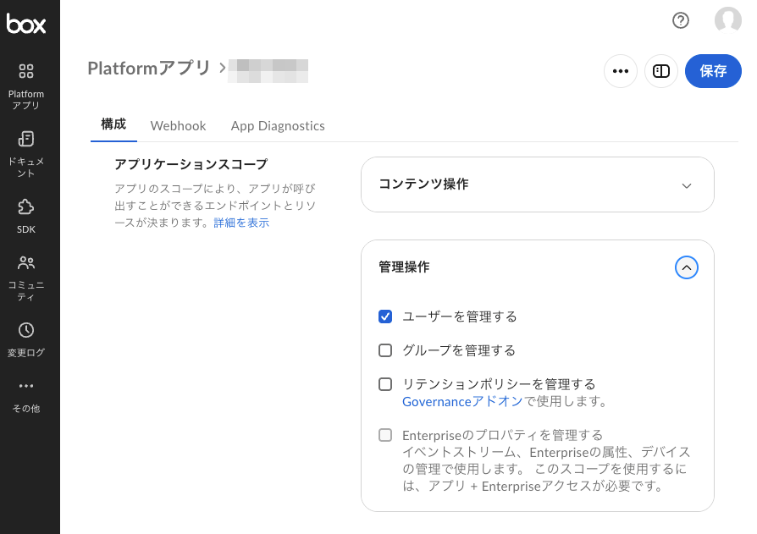Open the Governanceアドオン link
This screenshot has width=757, height=534.
[x=462, y=401]
